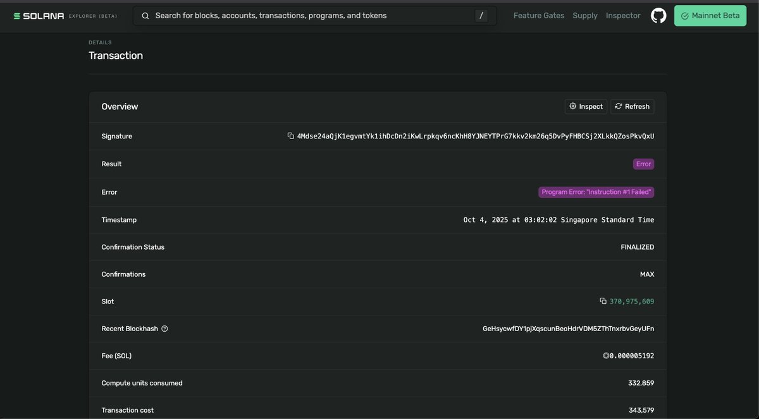Open the Inspector page
759x419 pixels.
[x=623, y=16]
